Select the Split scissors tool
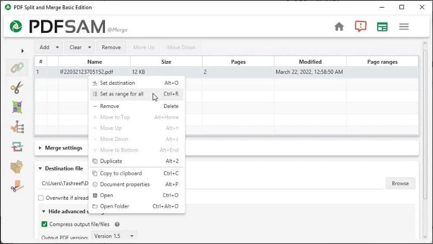433x244 pixels. (17, 87)
